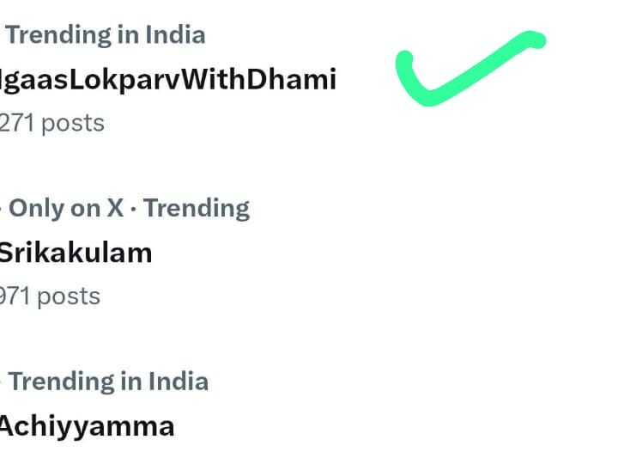Open the IgaasLokparvWithDhami trending topic
The height and width of the screenshot is (452, 618).
tap(167, 79)
